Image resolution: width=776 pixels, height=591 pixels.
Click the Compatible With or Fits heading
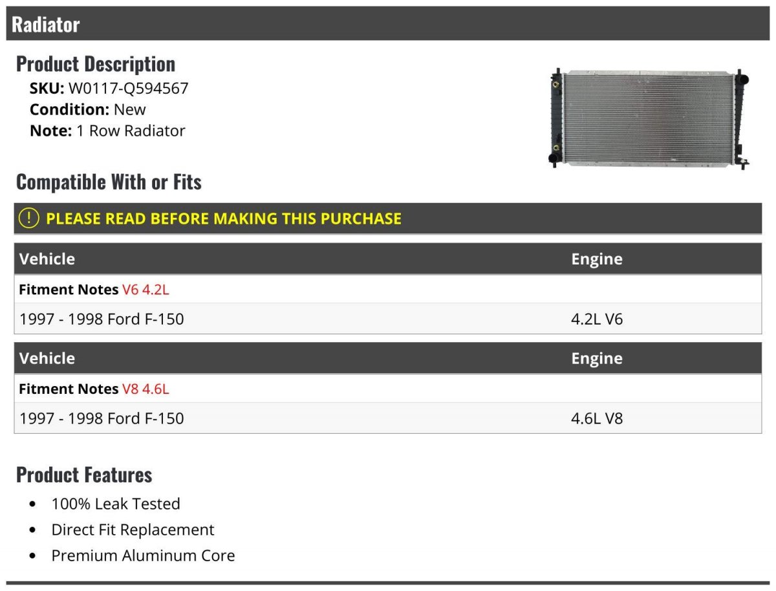point(109,182)
